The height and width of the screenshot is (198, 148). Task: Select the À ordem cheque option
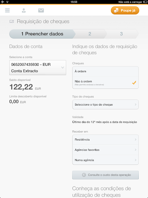105,72
